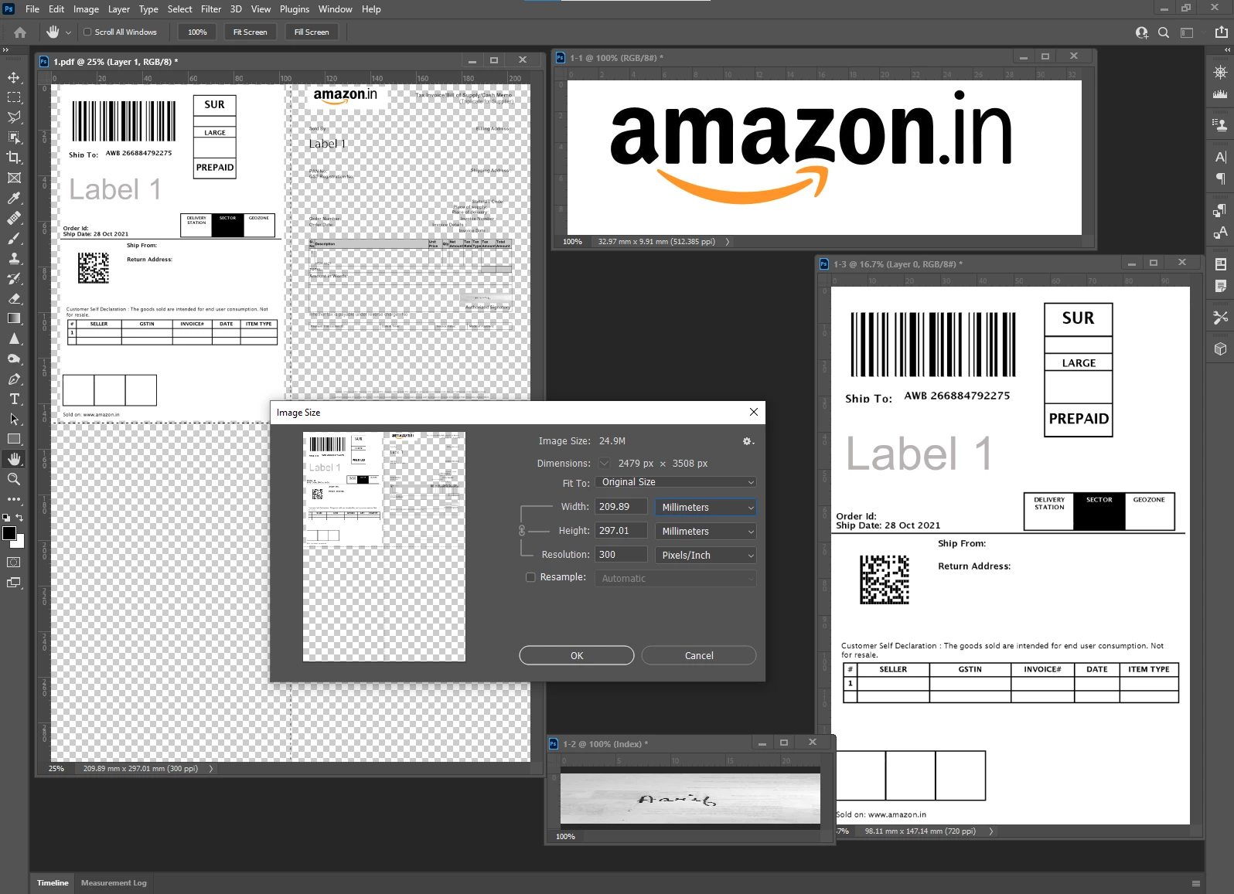Open the Layer menu

click(x=119, y=9)
